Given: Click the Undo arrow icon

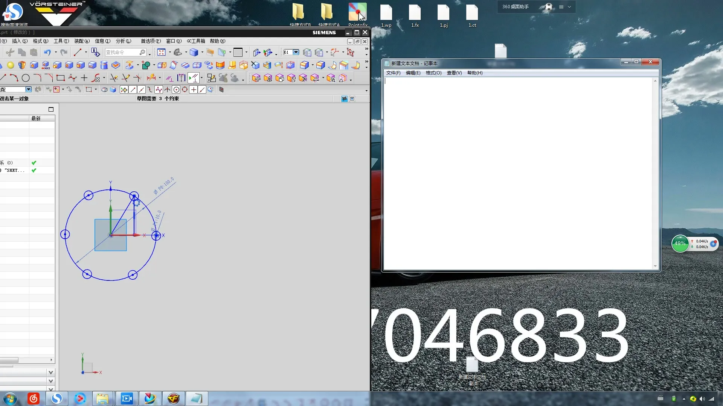Looking at the screenshot, I should point(47,53).
